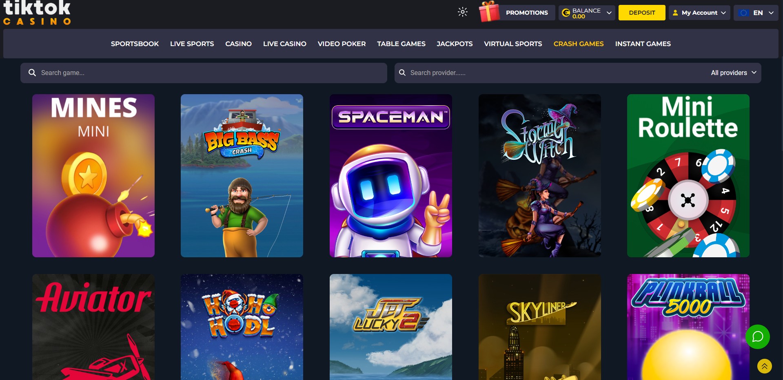This screenshot has height=380, width=783.
Task: Open Table Games section
Action: click(x=401, y=44)
